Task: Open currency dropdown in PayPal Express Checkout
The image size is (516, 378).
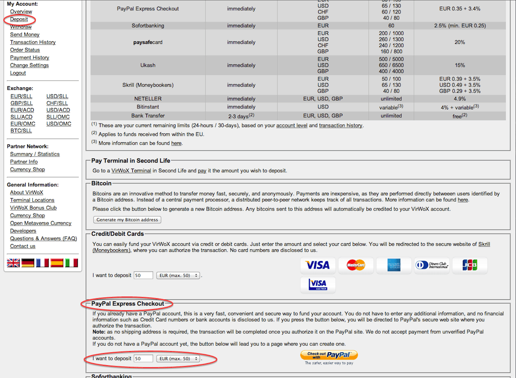Action: [178, 359]
